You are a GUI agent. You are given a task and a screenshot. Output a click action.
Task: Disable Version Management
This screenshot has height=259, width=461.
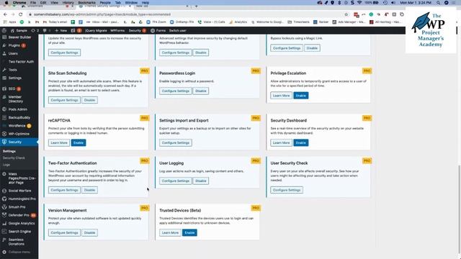click(89, 232)
